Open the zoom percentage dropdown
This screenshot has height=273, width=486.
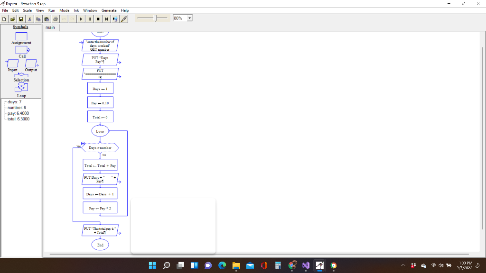188,18
